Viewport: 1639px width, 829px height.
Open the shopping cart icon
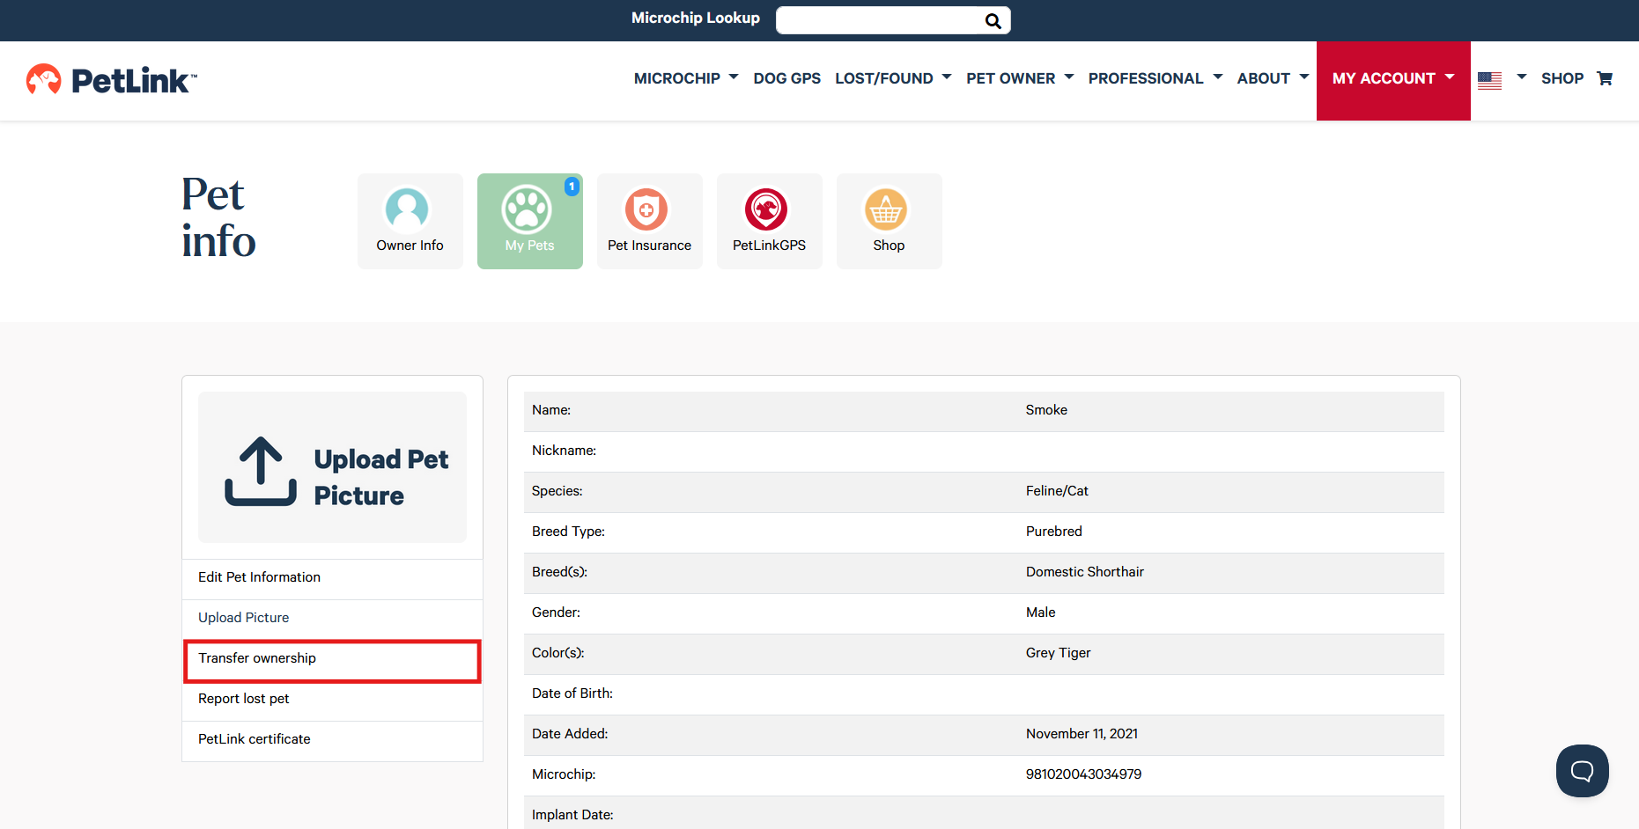click(1605, 78)
